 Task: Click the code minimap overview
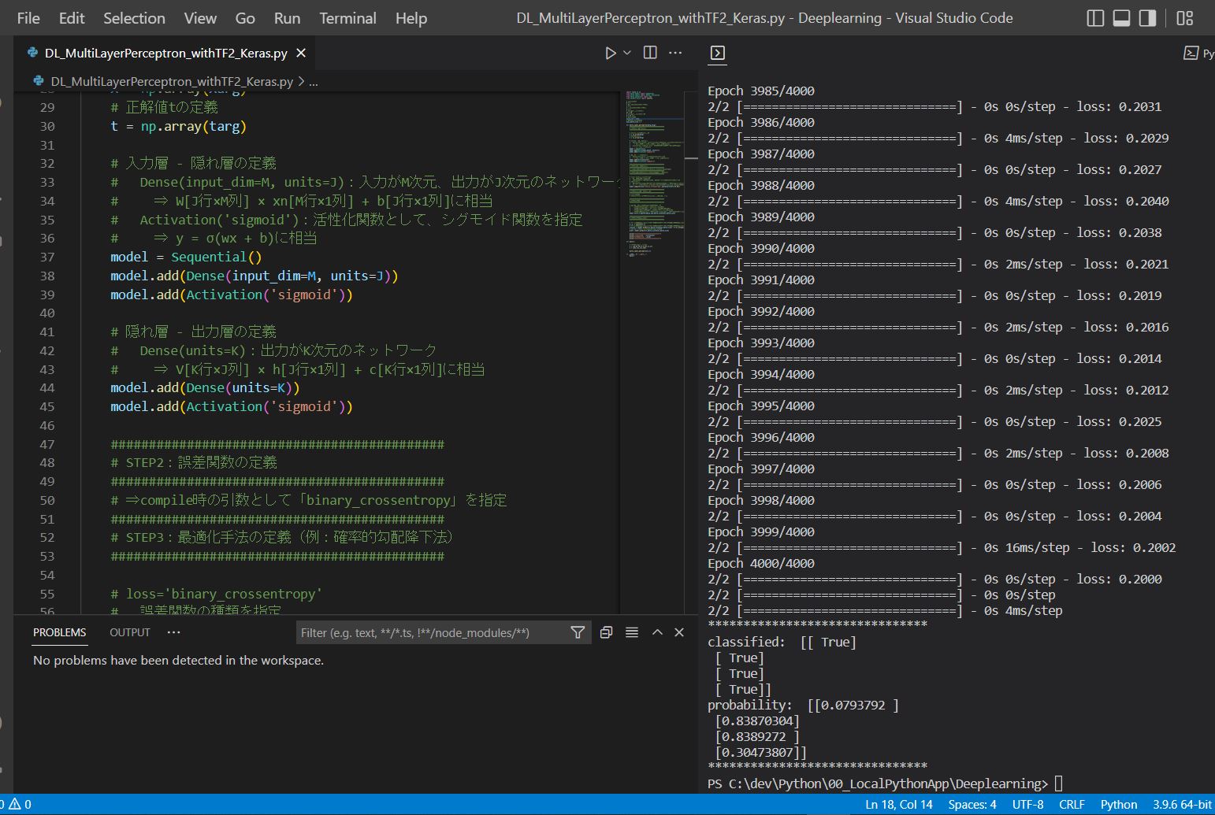pyautogui.click(x=654, y=173)
